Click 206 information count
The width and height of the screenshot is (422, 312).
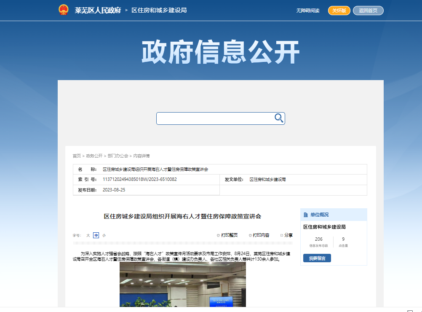319,239
